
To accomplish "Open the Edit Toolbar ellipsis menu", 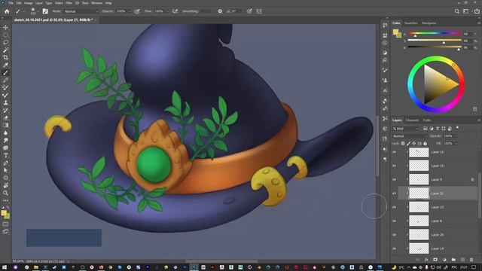I will pyautogui.click(x=5, y=200).
